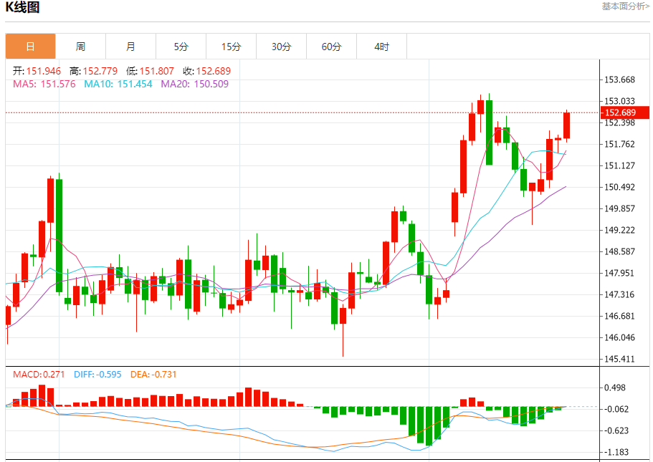Click the MA20: 150.509 indicator label
Screen dimensions: 653x462
click(195, 84)
